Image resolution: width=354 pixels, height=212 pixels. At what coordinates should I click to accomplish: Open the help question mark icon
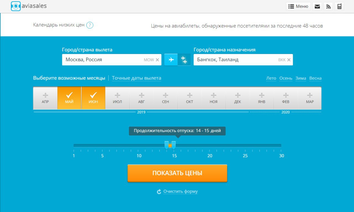point(90,25)
